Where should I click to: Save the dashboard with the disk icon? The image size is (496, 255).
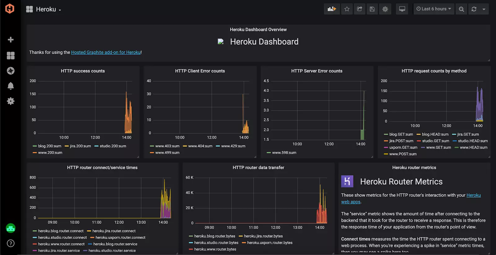372,9
